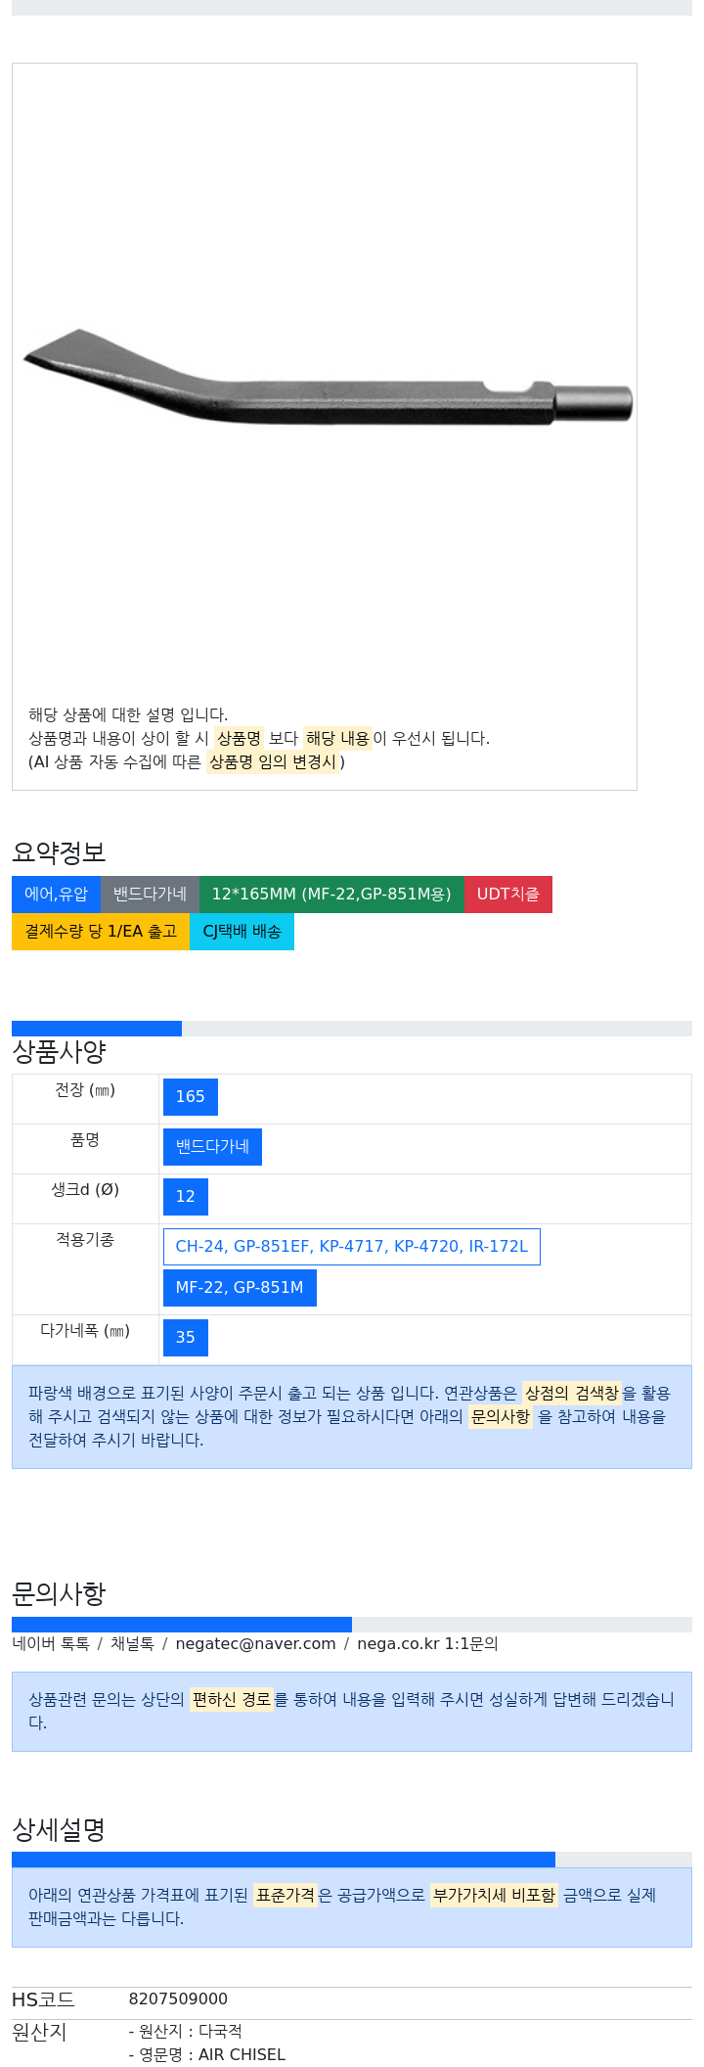Image resolution: width=704 pixels, height=2067 pixels.
Task: Choose the MF-22, GP-851M model option
Action: 240,1288
